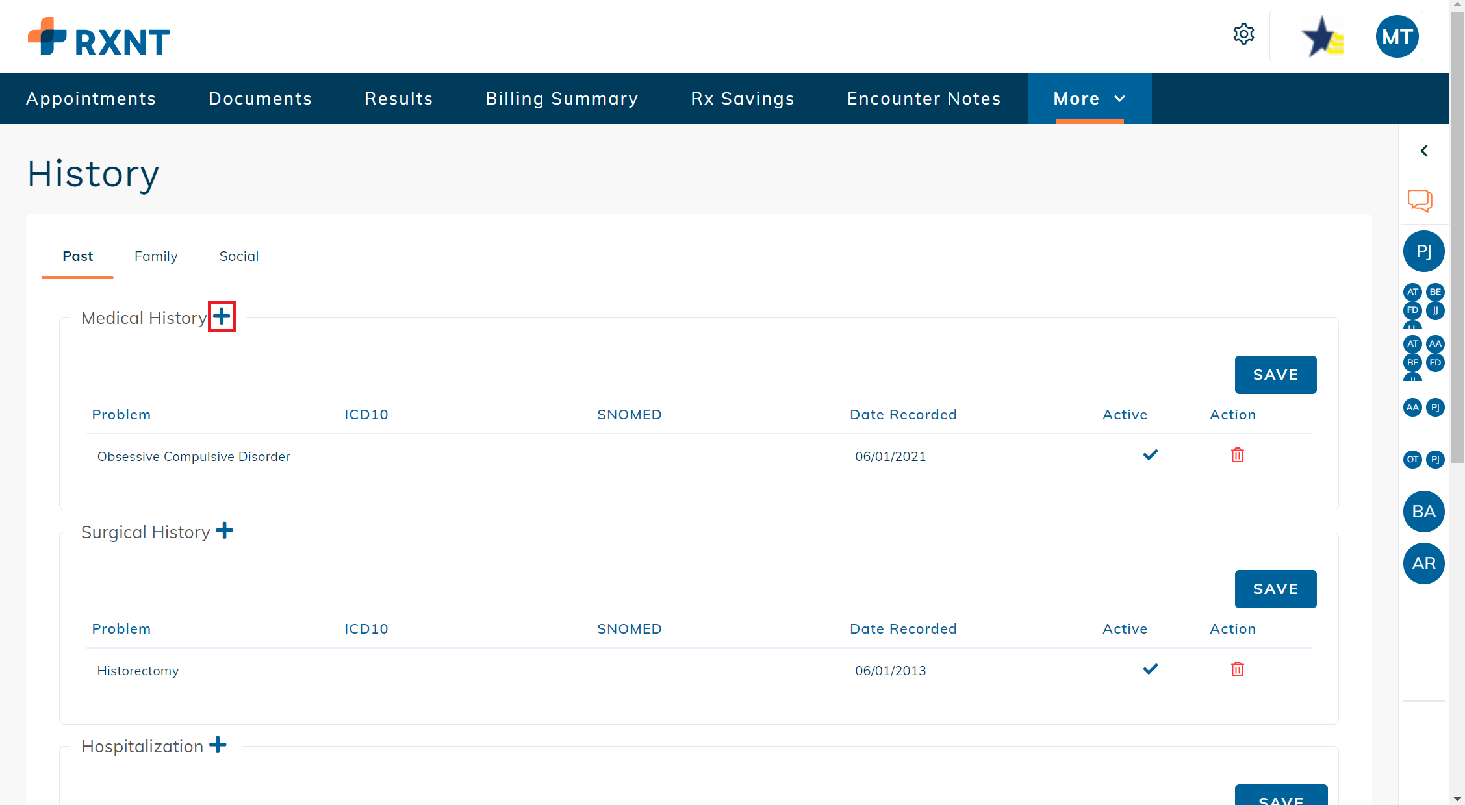Click the RXNT logo
The image size is (1465, 805).
tap(99, 36)
